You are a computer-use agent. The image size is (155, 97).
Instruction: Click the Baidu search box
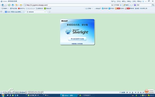tap(142, 5)
